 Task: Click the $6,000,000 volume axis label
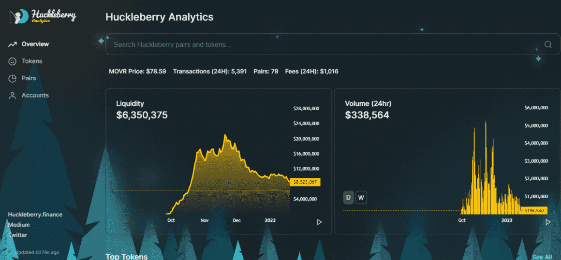(x=536, y=108)
